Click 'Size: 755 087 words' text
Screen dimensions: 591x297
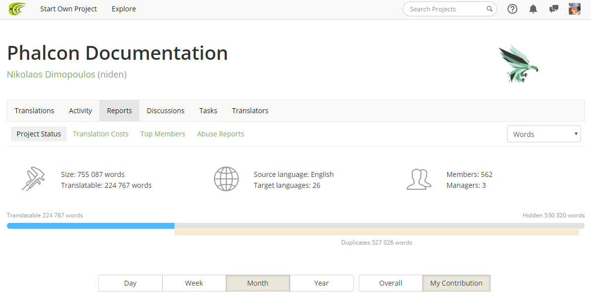point(93,174)
